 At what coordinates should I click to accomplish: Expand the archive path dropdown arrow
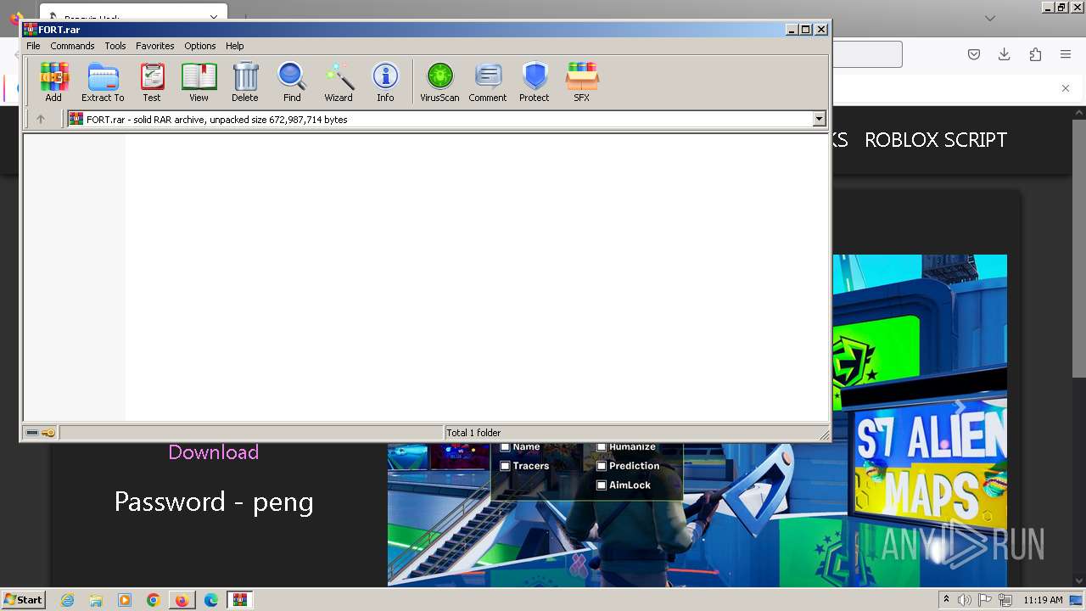tap(819, 120)
